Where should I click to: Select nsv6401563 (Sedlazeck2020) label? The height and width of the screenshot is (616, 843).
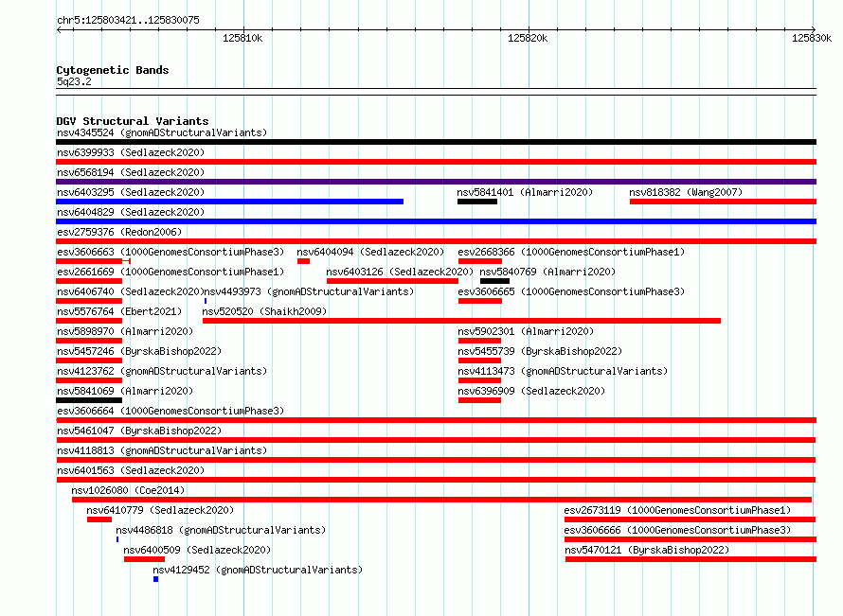tap(131, 470)
